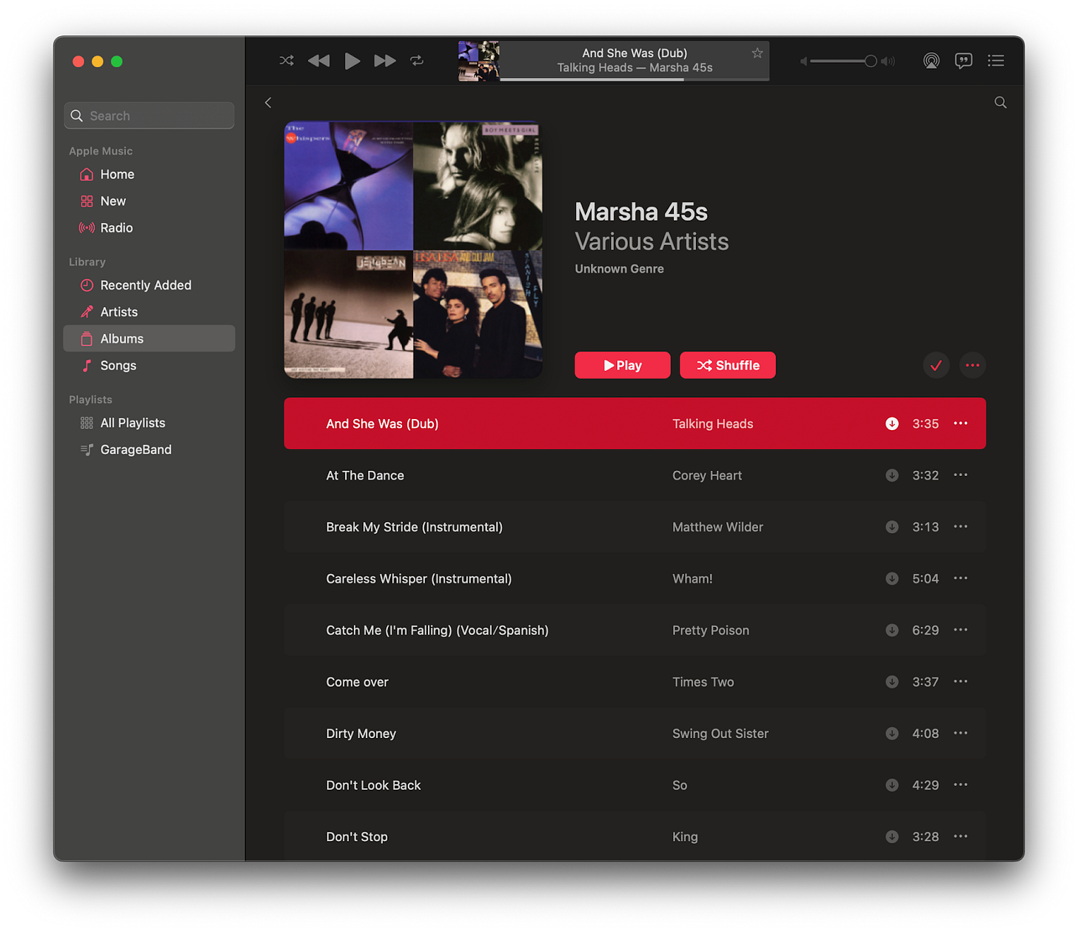Open the Playing Next queue list
Image resolution: width=1078 pixels, height=932 pixels.
996,61
